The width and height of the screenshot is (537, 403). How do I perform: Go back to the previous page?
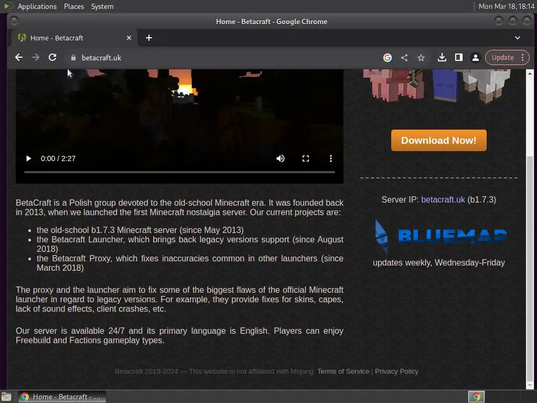19,58
